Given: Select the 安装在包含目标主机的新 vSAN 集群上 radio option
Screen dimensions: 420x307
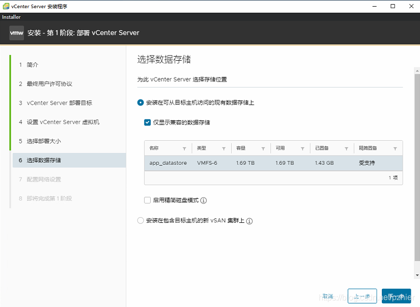Looking at the screenshot, I should pyautogui.click(x=141, y=221).
